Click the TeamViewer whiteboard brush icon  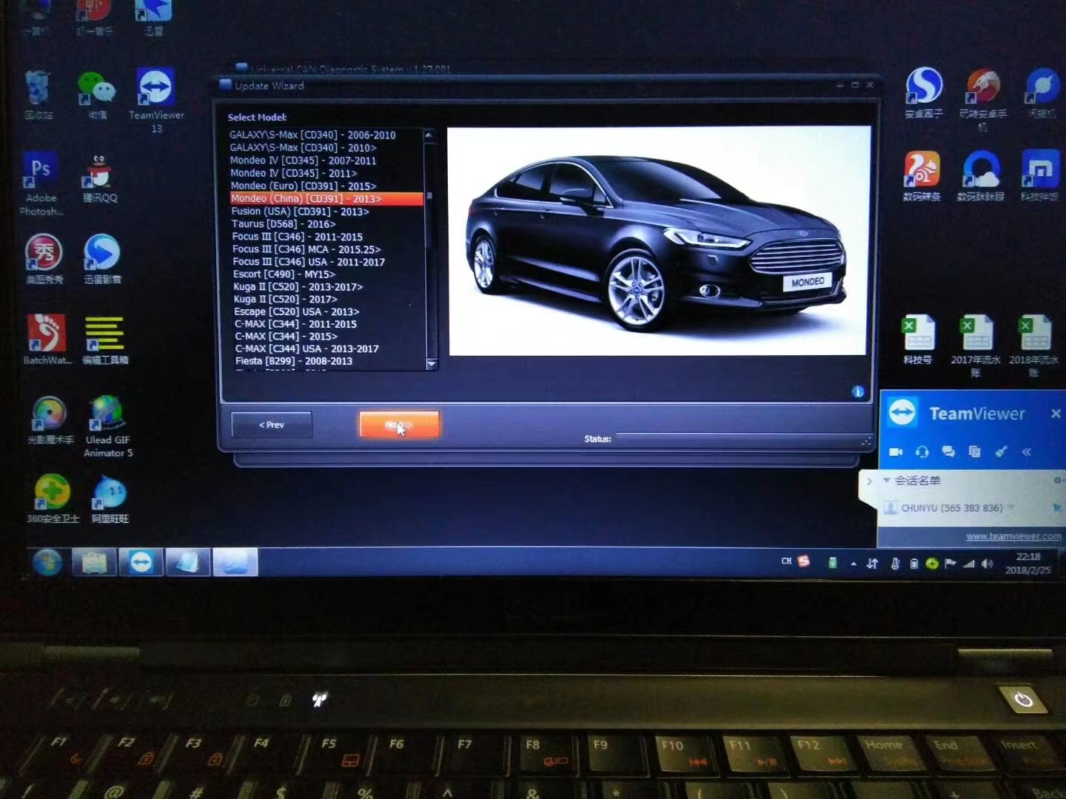pyautogui.click(x=1001, y=451)
